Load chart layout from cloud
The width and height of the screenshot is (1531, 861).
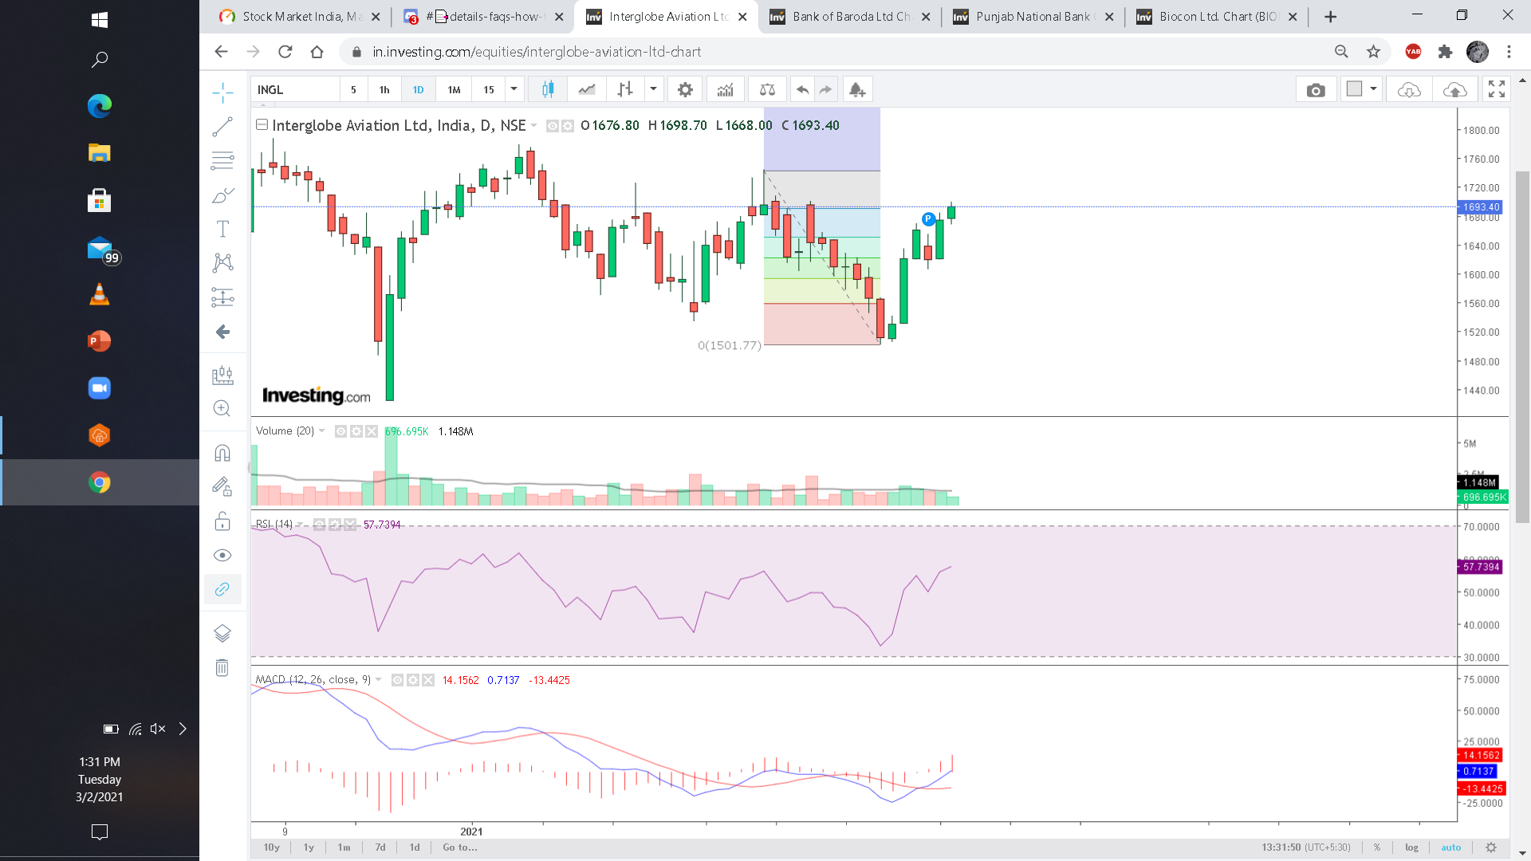(1409, 89)
